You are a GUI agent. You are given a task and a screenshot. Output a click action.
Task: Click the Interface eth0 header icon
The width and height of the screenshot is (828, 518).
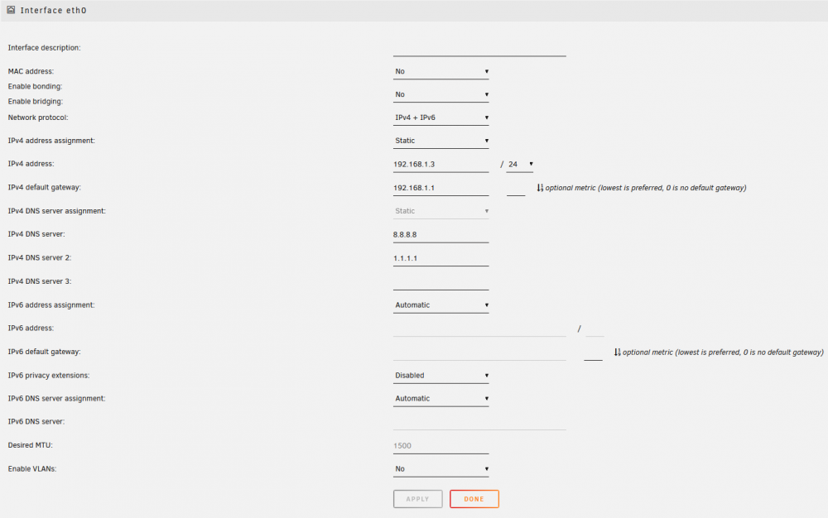pyautogui.click(x=11, y=10)
